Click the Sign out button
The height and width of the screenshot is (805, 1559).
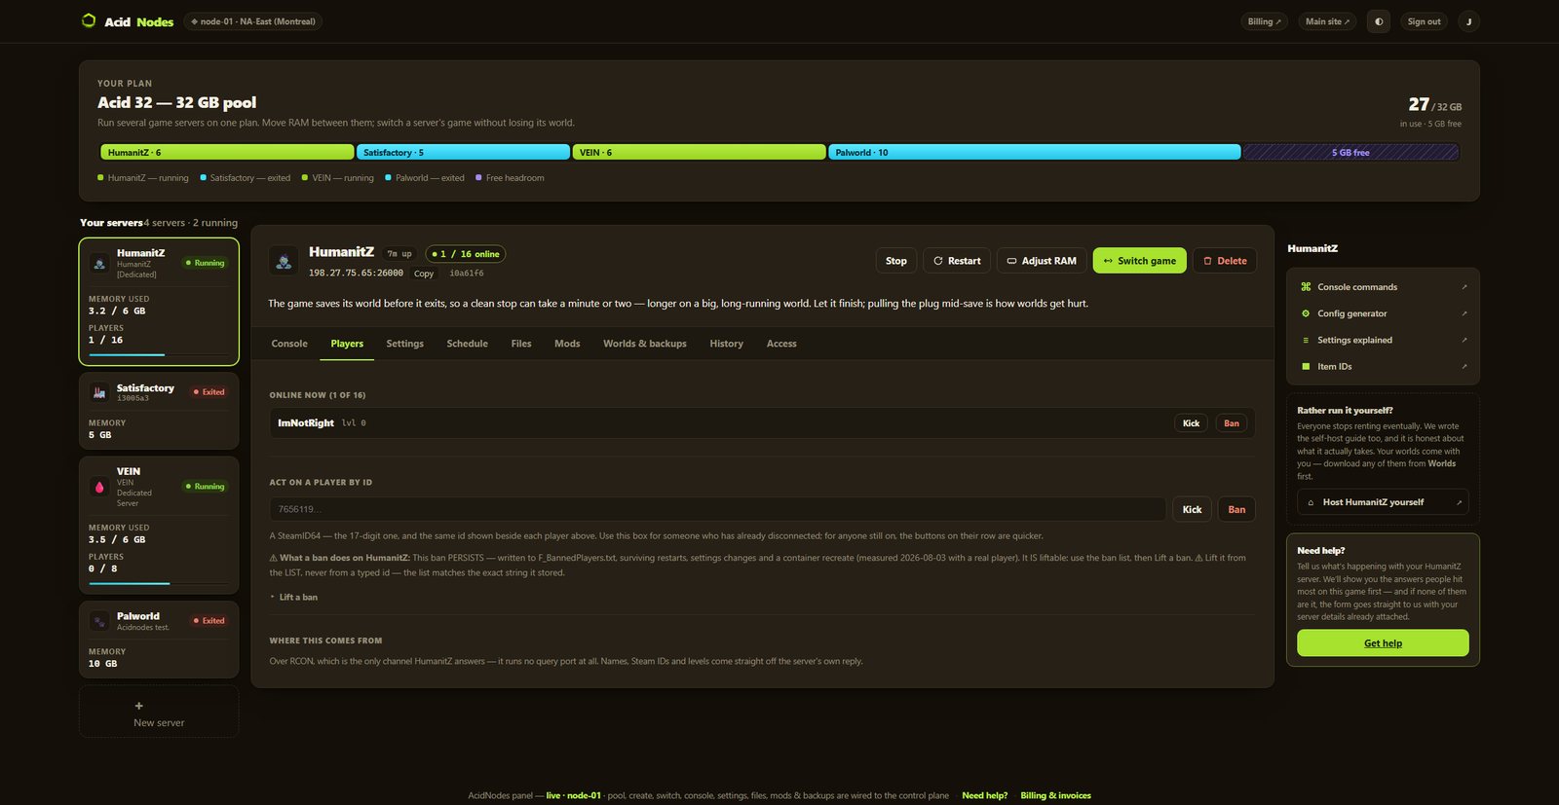point(1424,21)
